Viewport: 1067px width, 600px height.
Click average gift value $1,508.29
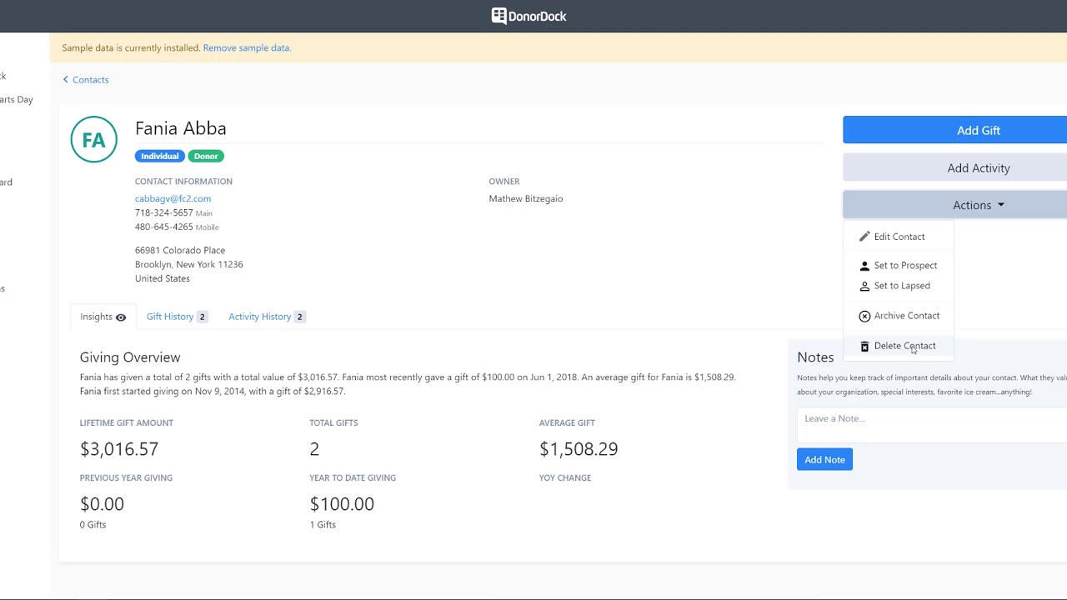point(579,448)
